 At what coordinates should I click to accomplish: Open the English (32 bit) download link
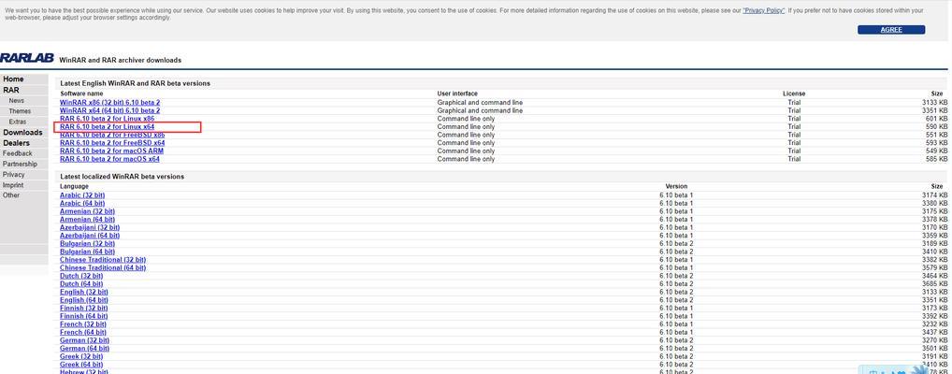pos(84,292)
